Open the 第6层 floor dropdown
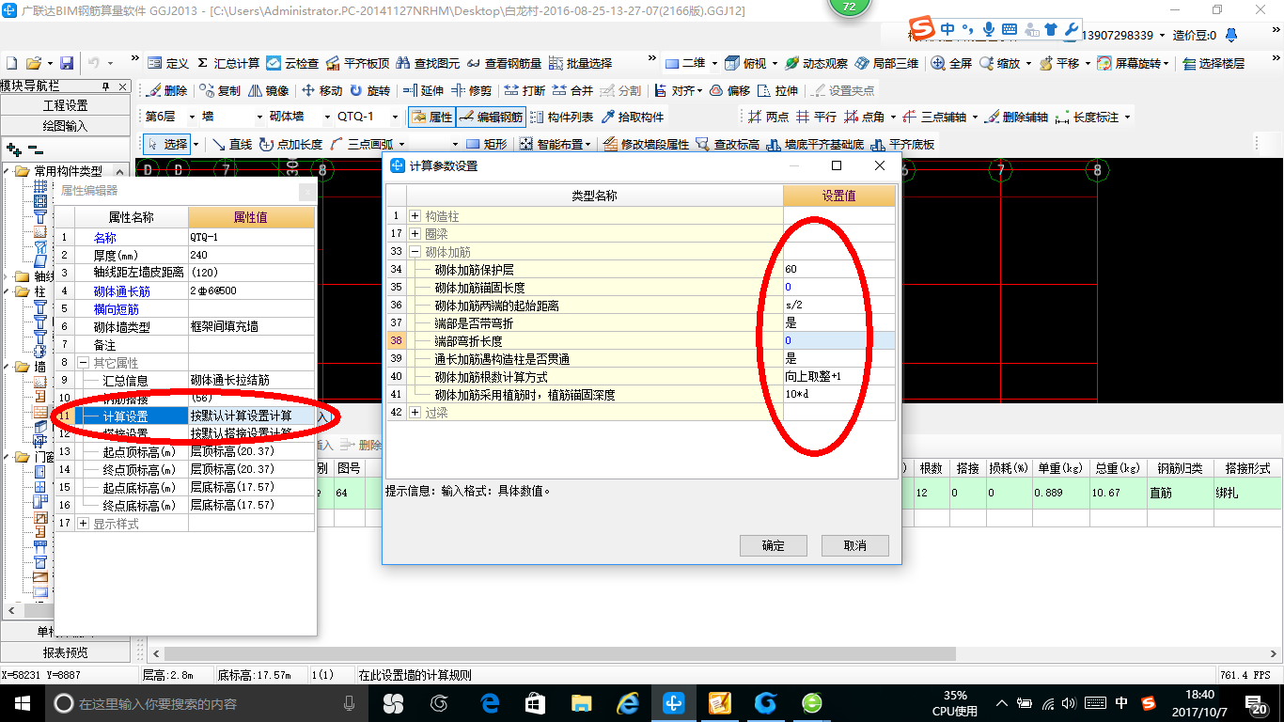Image resolution: width=1284 pixels, height=722 pixels. (194, 117)
